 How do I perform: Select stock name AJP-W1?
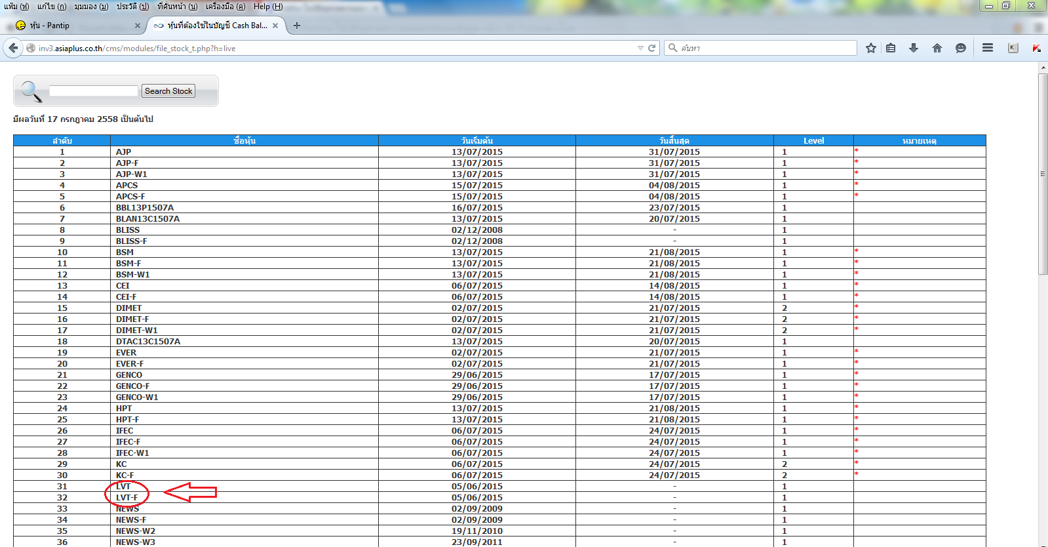point(132,174)
